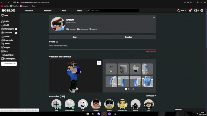207x116 pixels.
Task: Open Gmail bookmark
Action: pos(33,6)
